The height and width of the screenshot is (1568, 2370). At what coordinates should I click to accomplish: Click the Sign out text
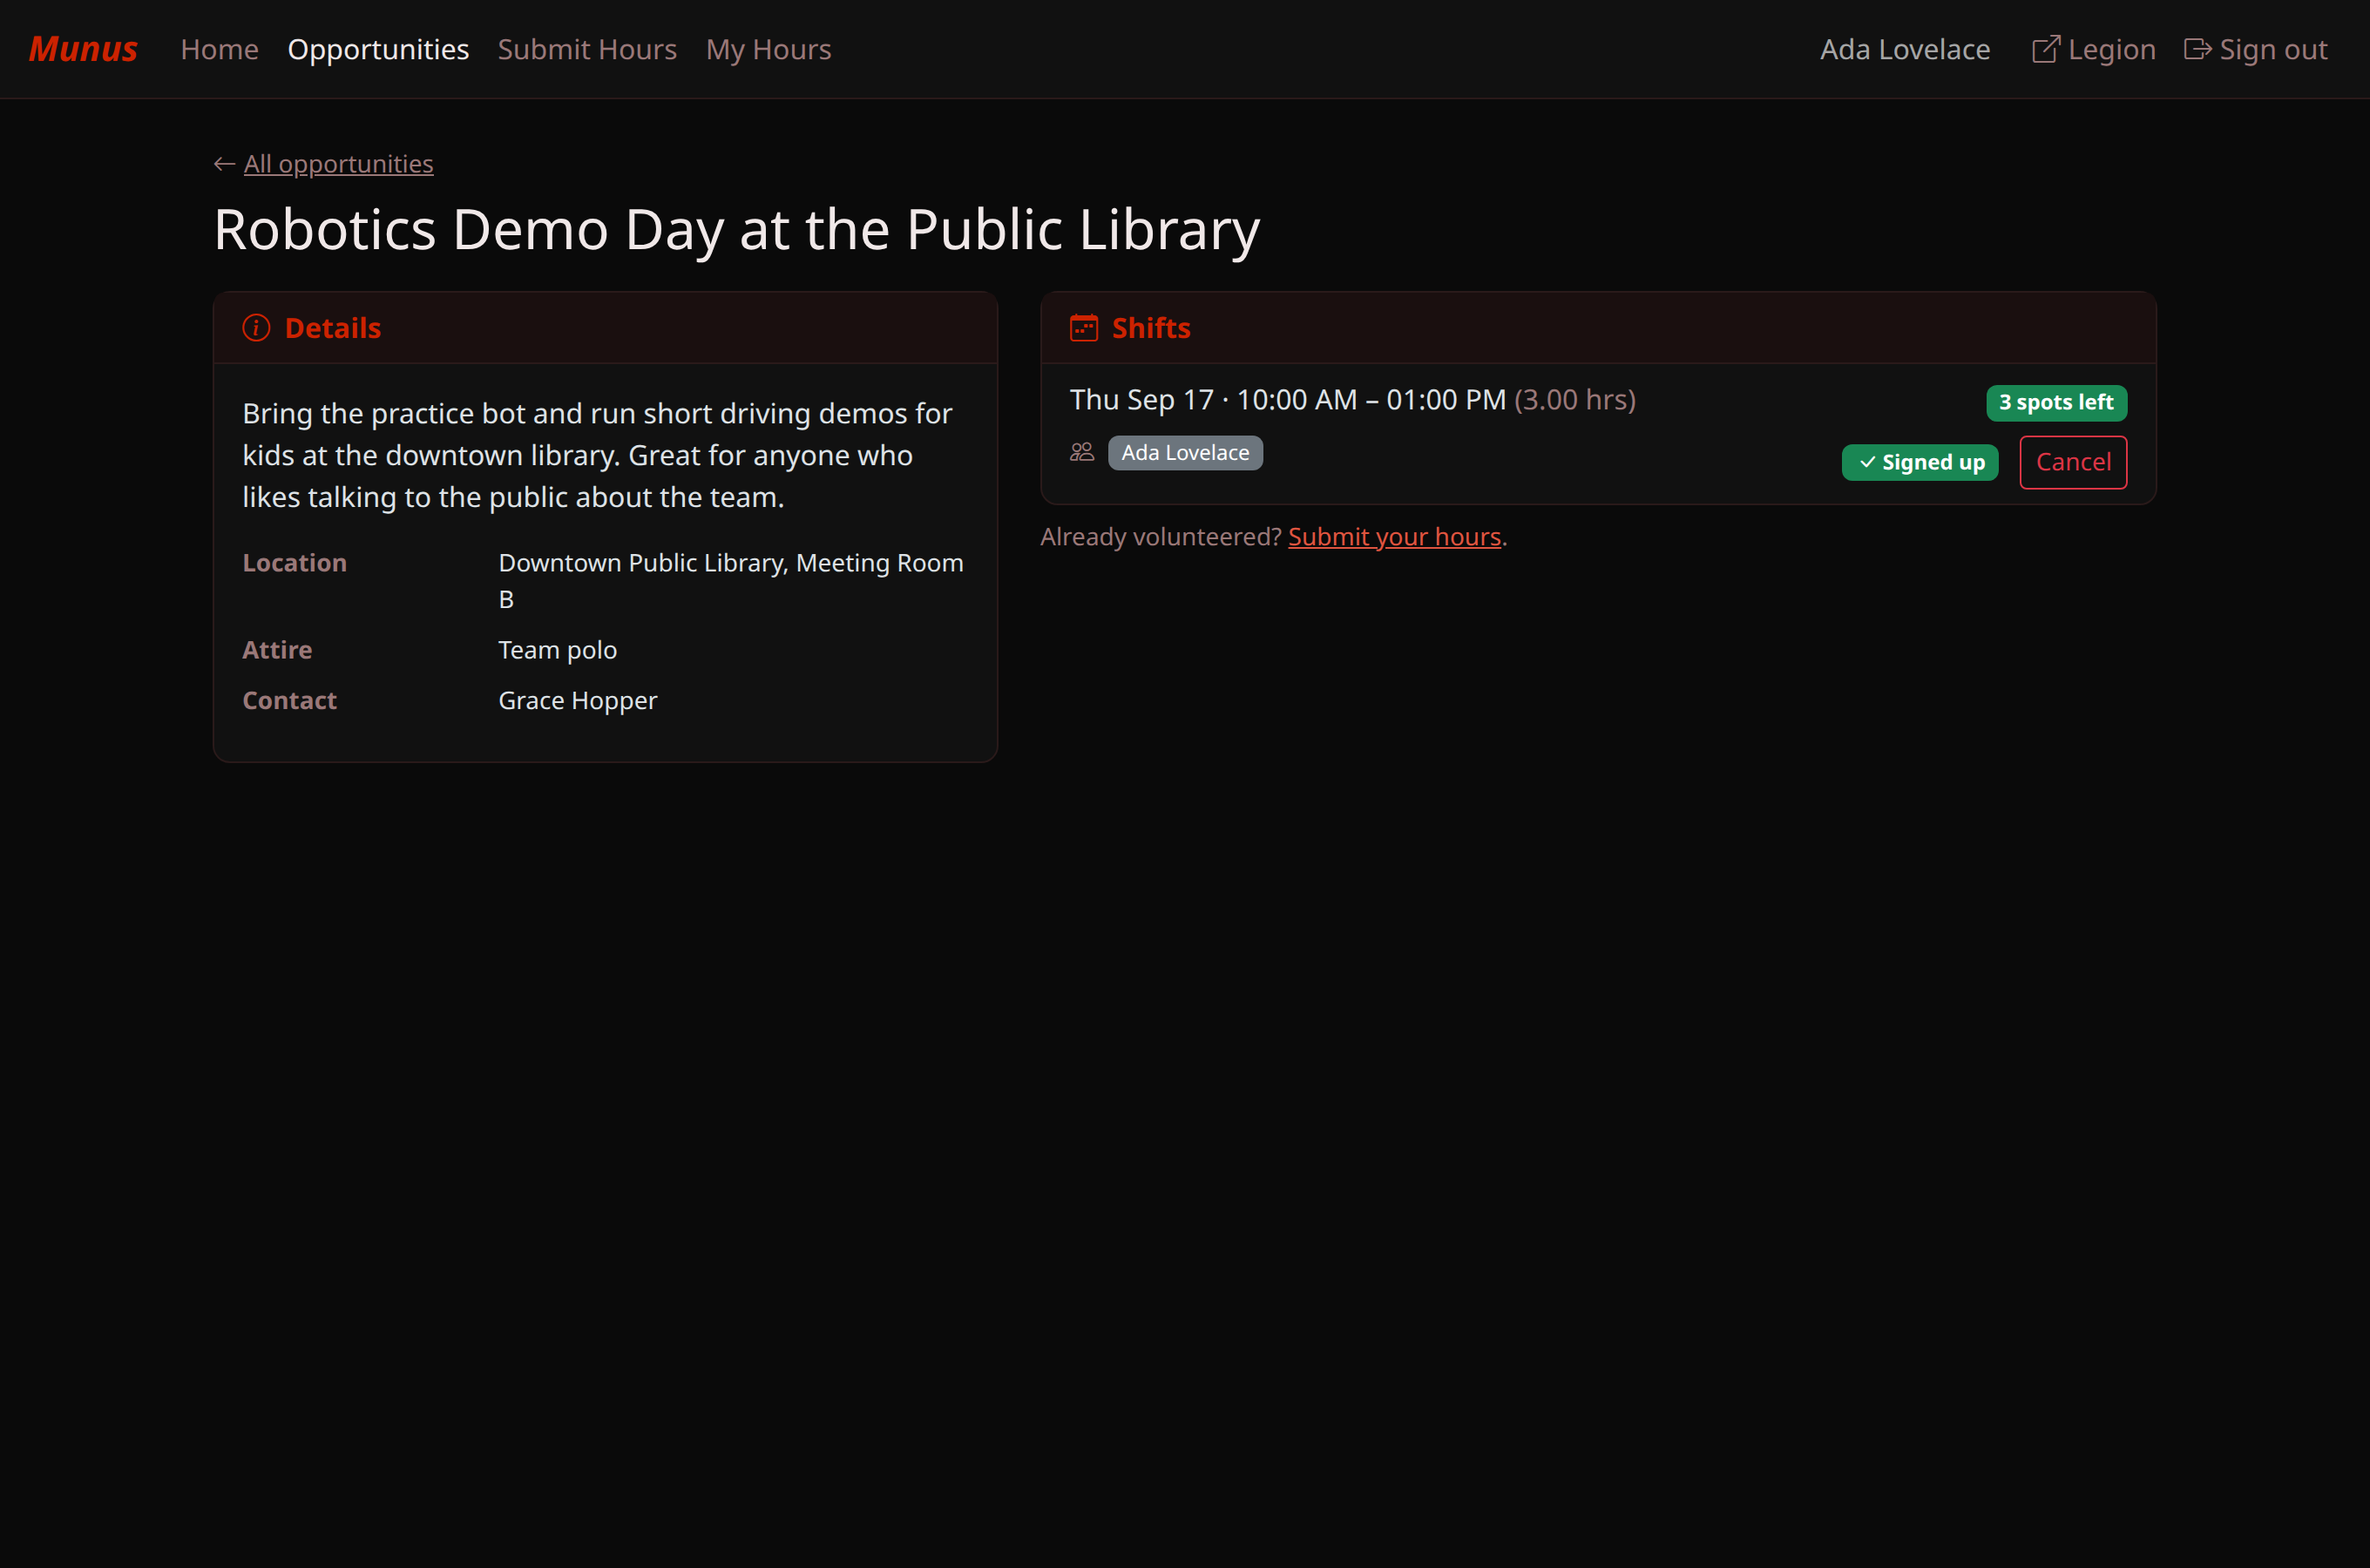click(2273, 49)
